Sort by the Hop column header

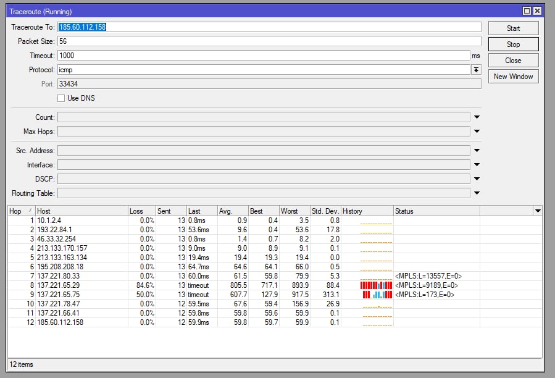pos(21,211)
